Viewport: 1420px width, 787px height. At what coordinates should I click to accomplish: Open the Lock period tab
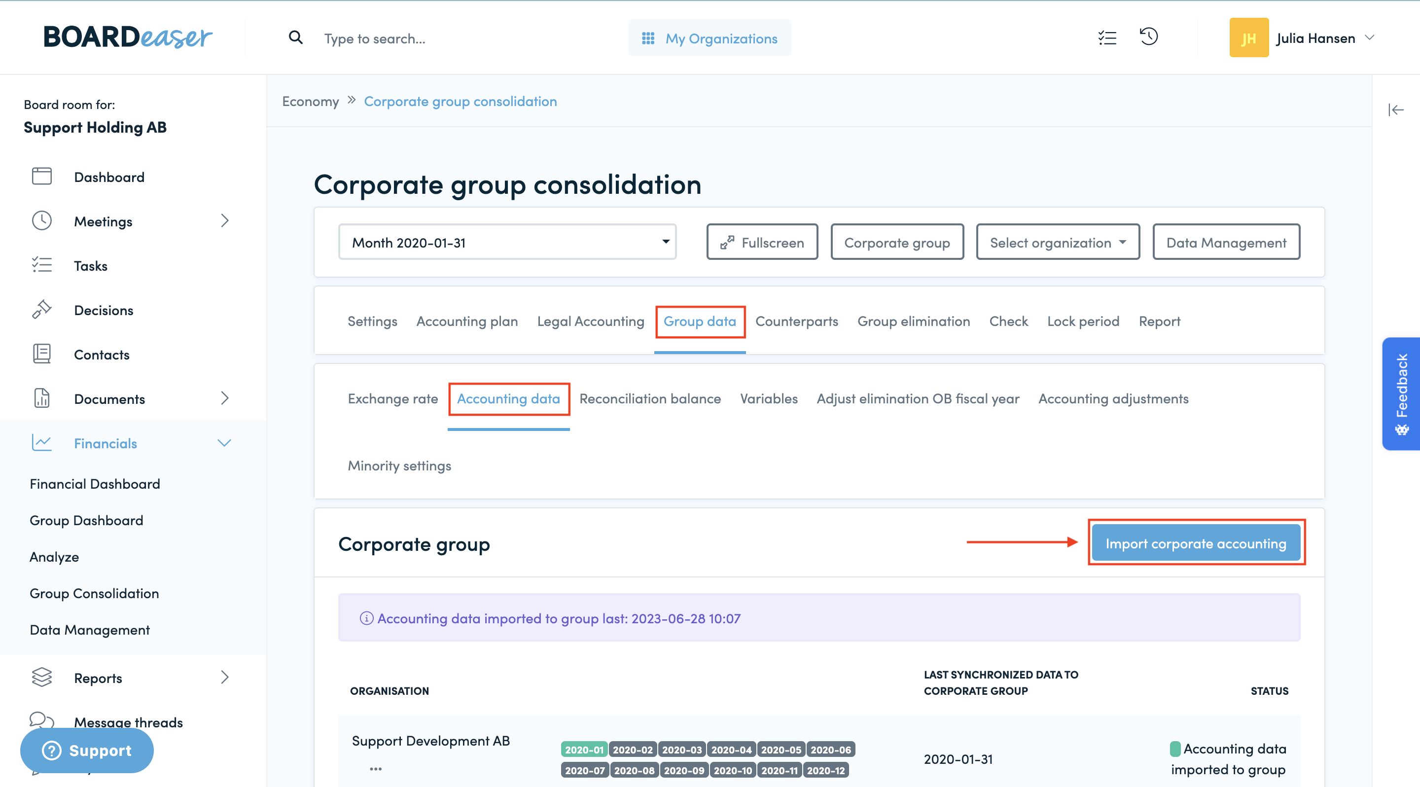point(1083,322)
